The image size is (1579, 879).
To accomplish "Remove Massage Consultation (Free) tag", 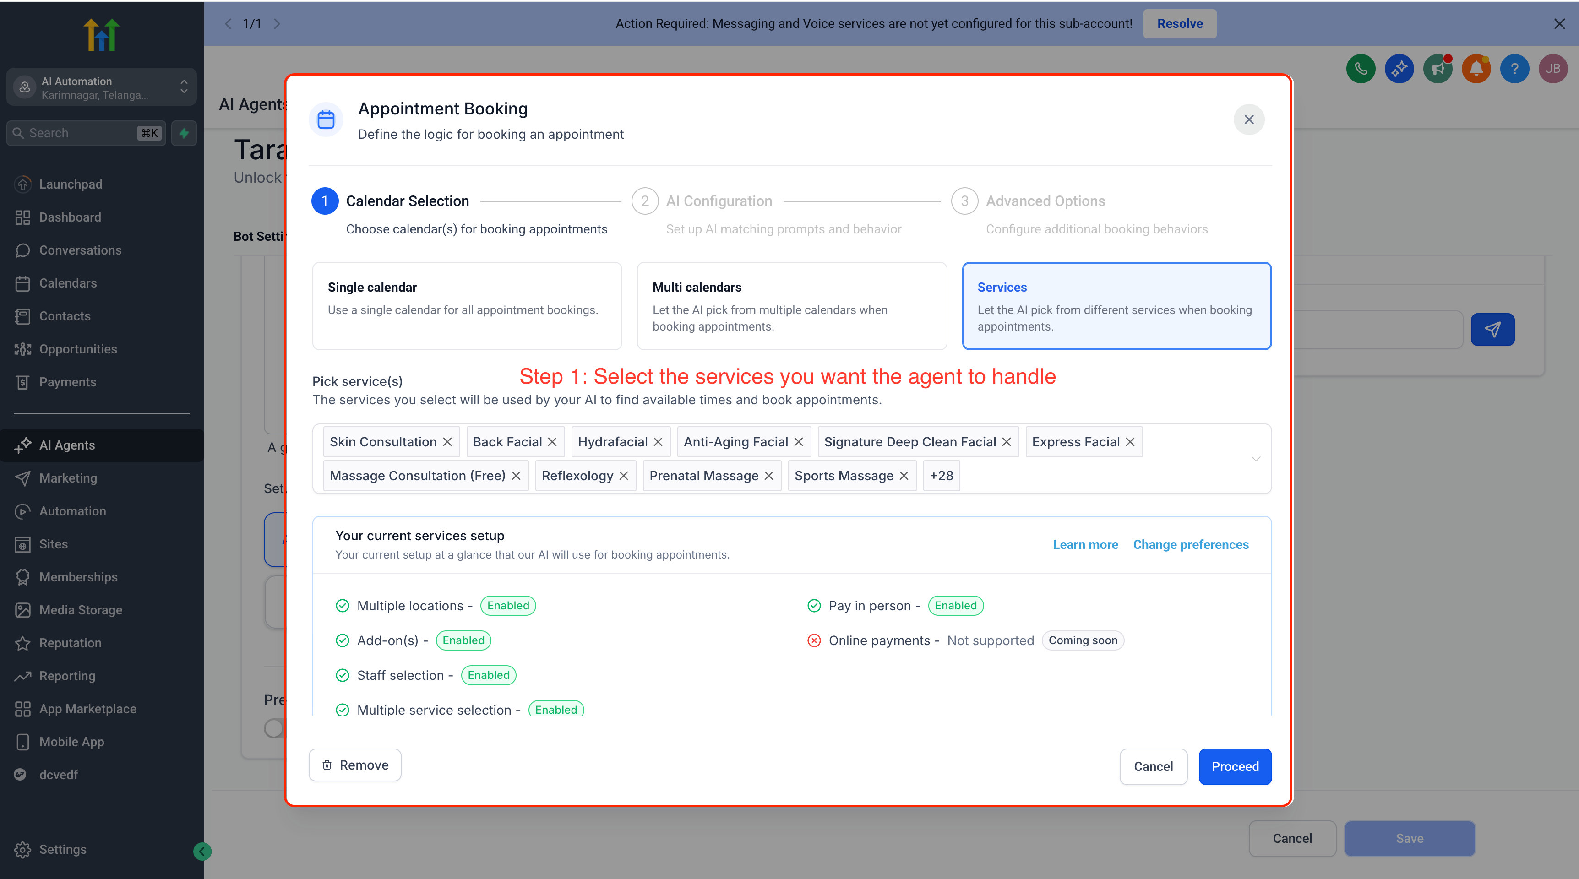I will point(516,476).
